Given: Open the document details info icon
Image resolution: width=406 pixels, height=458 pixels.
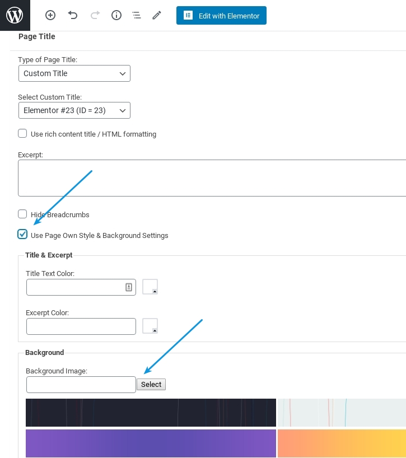Looking at the screenshot, I should click(116, 16).
